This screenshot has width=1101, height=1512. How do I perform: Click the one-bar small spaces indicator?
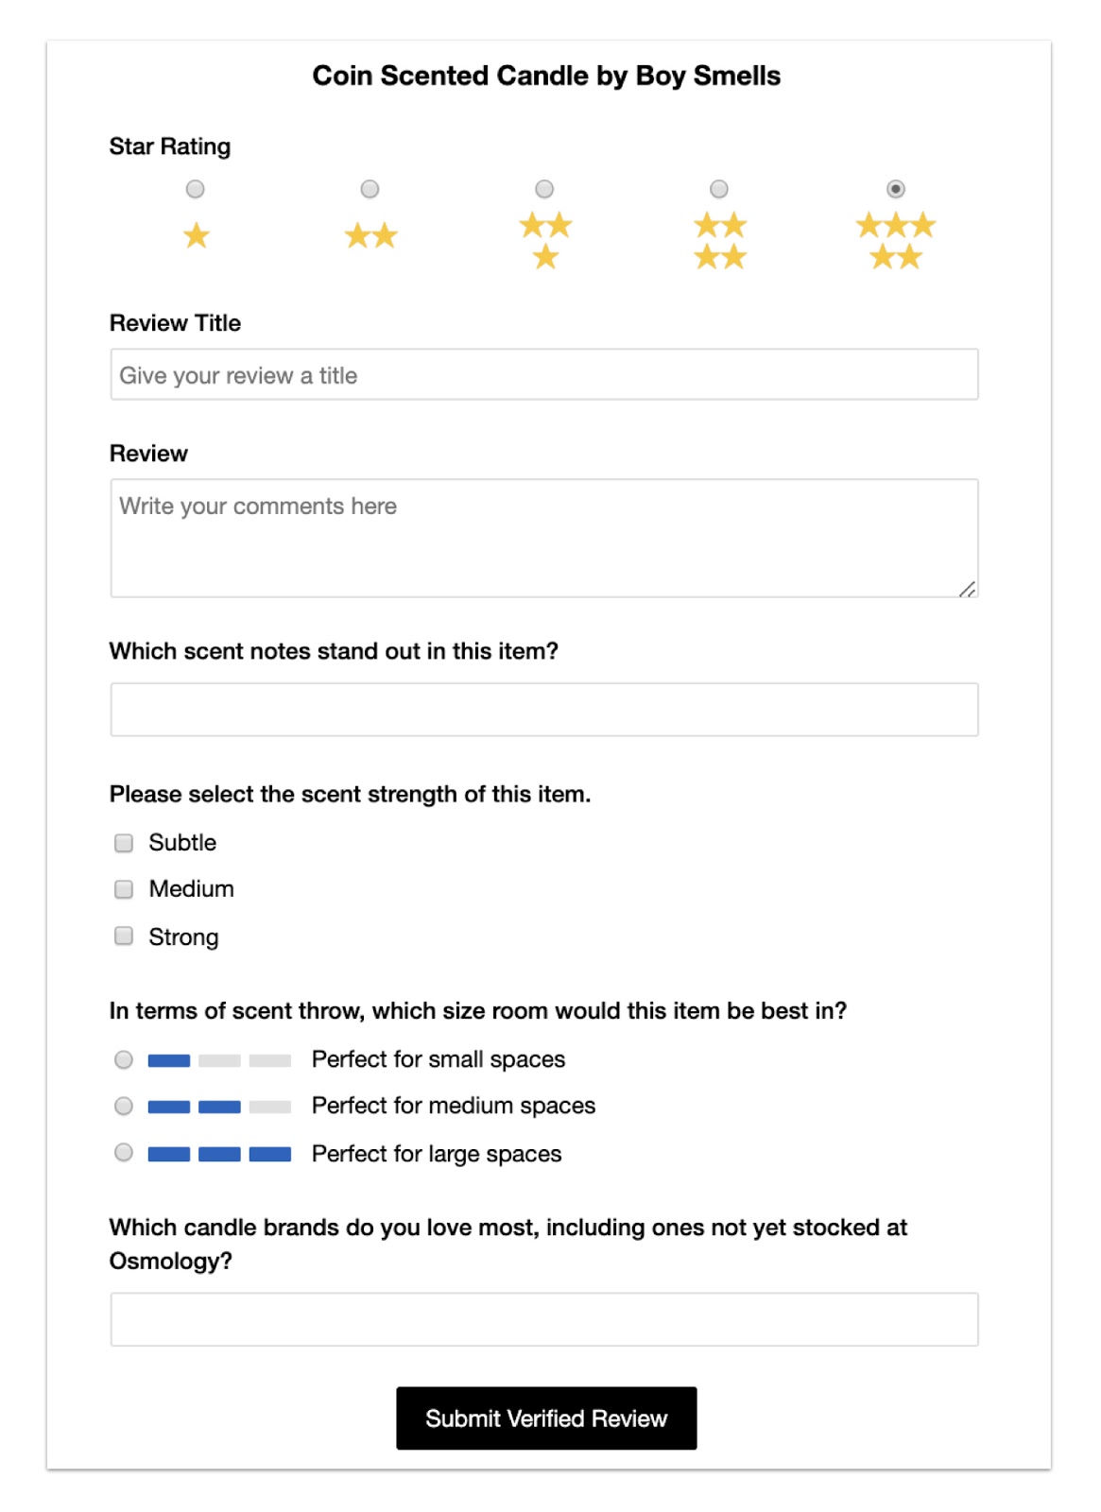point(219,1060)
